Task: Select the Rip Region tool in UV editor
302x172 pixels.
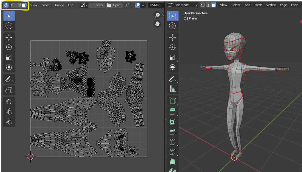Action: click(9, 90)
